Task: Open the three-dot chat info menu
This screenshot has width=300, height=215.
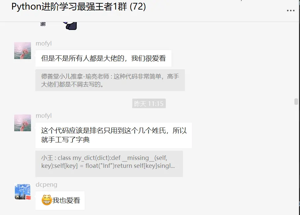Action: (x=290, y=11)
